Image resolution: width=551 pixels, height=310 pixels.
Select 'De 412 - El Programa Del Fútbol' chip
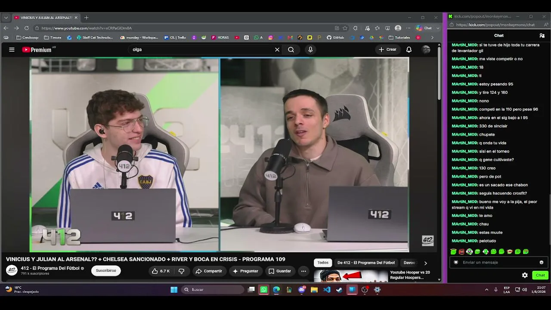(366, 263)
